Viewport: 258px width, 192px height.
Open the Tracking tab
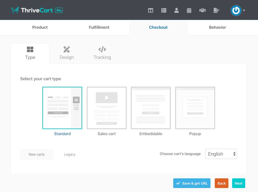click(102, 53)
